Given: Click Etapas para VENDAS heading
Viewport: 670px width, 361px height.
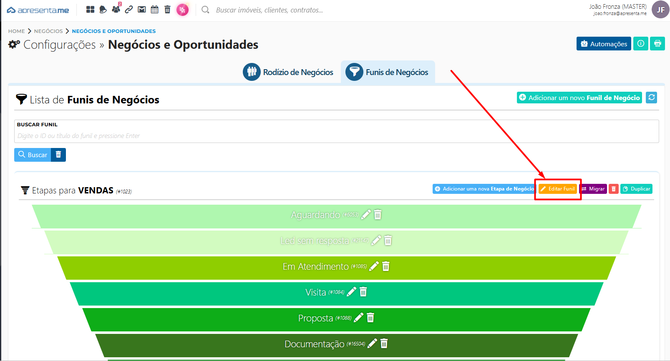Looking at the screenshot, I should (x=73, y=191).
